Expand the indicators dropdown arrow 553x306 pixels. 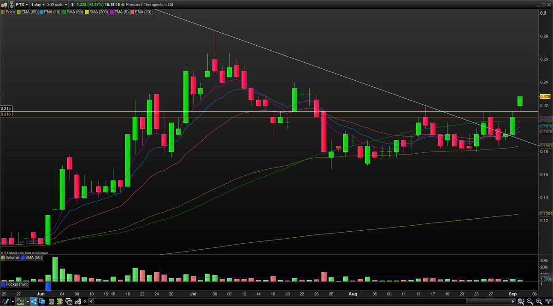click(28, 301)
